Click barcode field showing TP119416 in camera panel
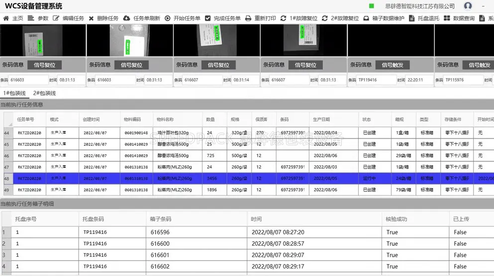 [x=376, y=80]
